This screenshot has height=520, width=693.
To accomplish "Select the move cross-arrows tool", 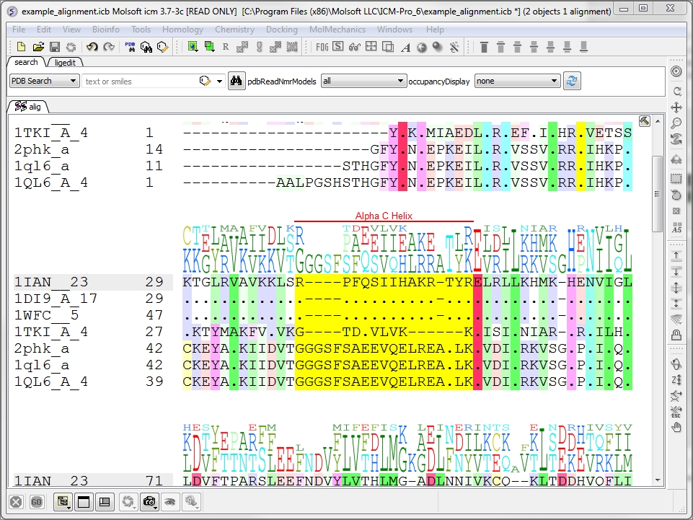I will (x=676, y=107).
